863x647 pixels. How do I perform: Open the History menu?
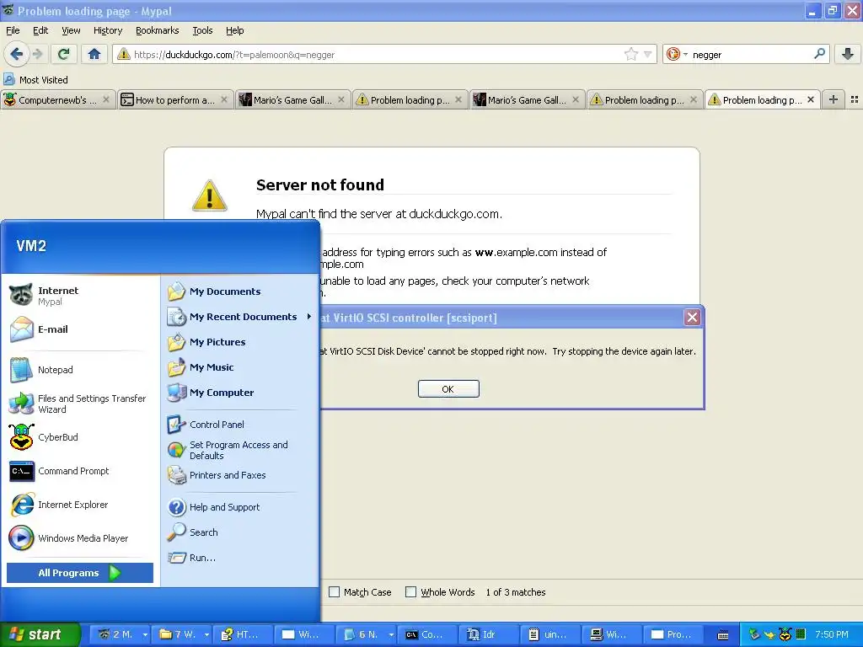107,30
